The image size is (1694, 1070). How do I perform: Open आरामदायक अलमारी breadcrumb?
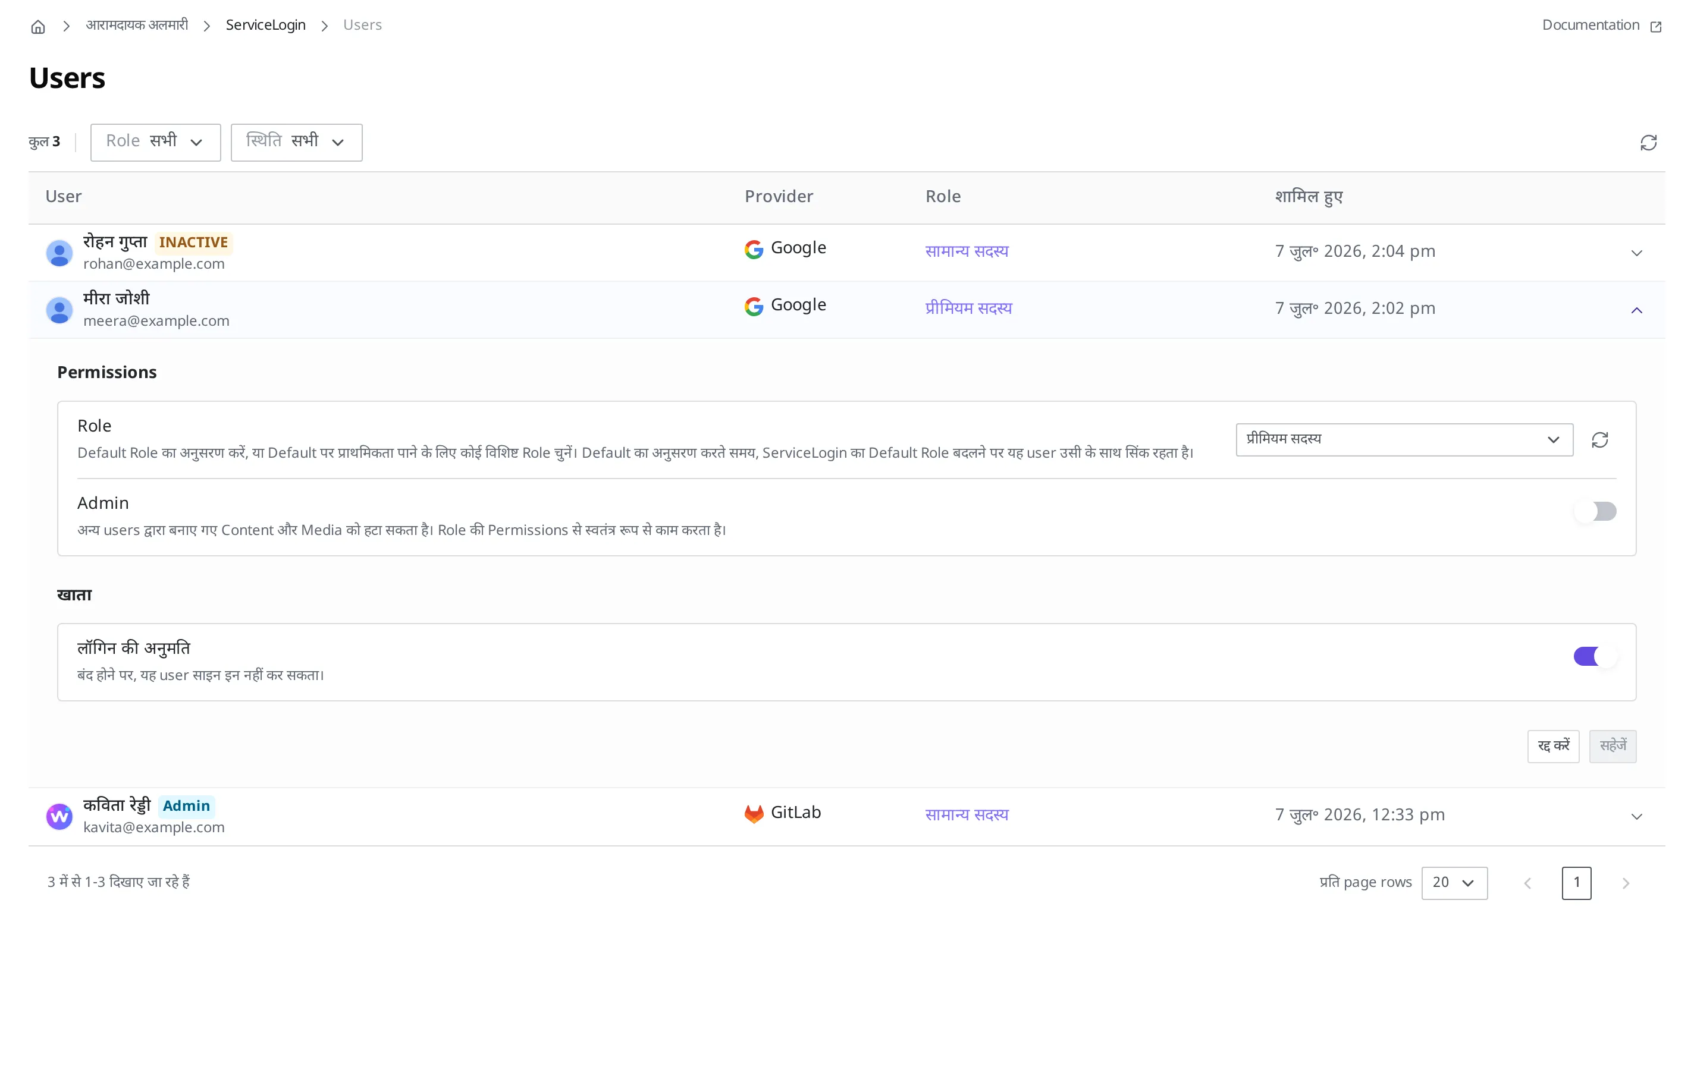click(137, 26)
